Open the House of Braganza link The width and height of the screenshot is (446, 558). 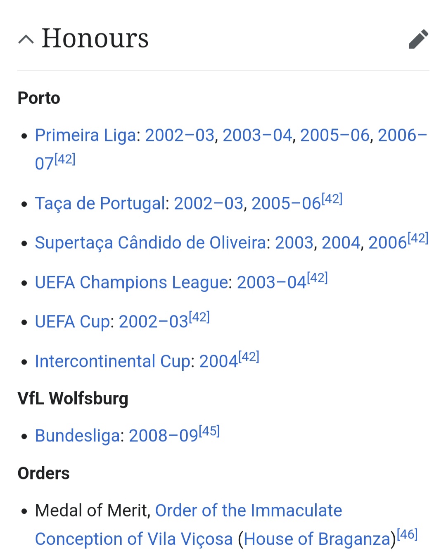point(317,539)
